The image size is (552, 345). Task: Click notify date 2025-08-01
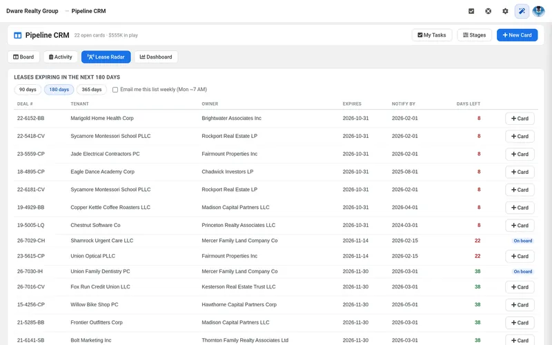click(x=405, y=172)
